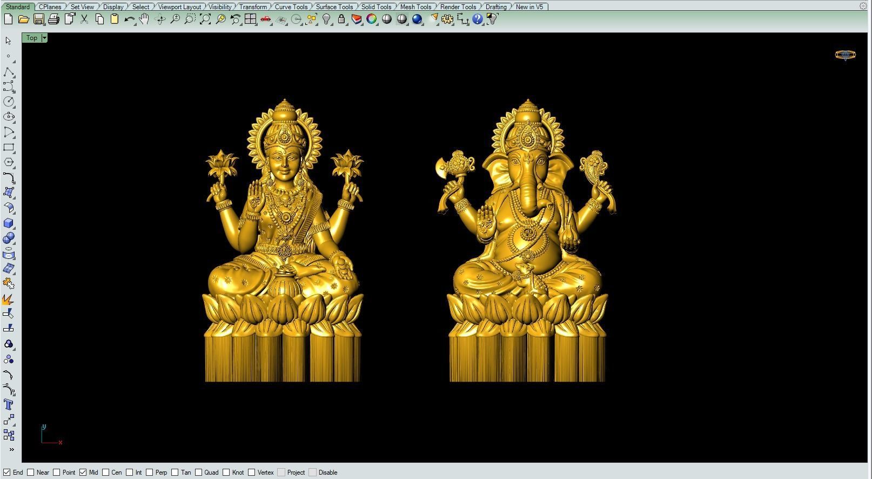Screen dimensions: 872x479
Task: Click the blue Render sphere icon
Action: [417, 19]
